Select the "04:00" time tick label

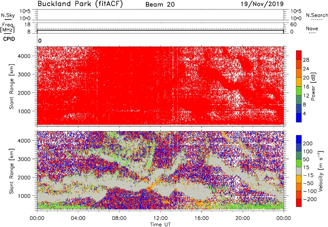pos(78,218)
